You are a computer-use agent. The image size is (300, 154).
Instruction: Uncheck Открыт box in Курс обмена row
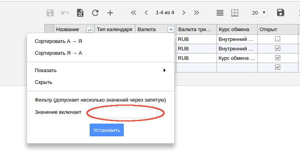(277, 58)
